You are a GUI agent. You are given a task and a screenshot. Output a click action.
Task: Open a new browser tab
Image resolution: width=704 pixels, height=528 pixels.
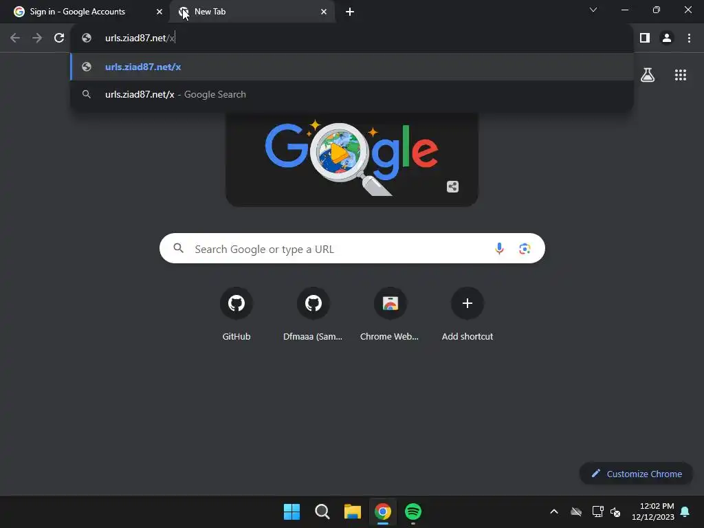350,12
